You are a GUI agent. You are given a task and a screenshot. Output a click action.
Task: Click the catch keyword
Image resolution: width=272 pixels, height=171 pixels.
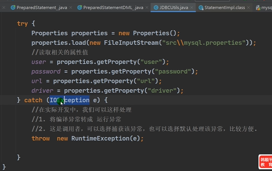tap(33, 100)
